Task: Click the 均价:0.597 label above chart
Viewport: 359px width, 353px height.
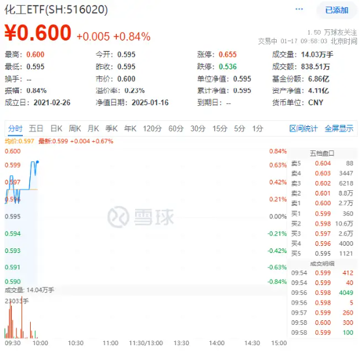Action: click(x=19, y=141)
